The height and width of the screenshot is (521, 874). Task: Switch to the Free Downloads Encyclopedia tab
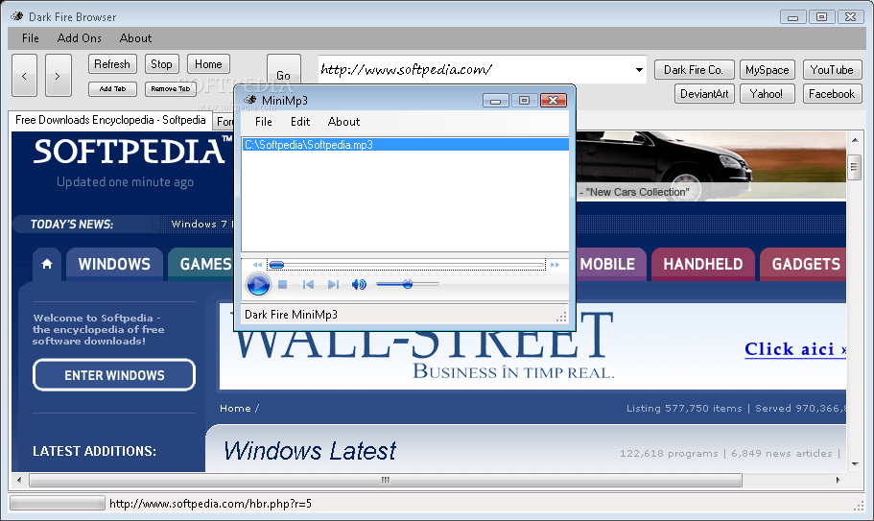pos(110,120)
